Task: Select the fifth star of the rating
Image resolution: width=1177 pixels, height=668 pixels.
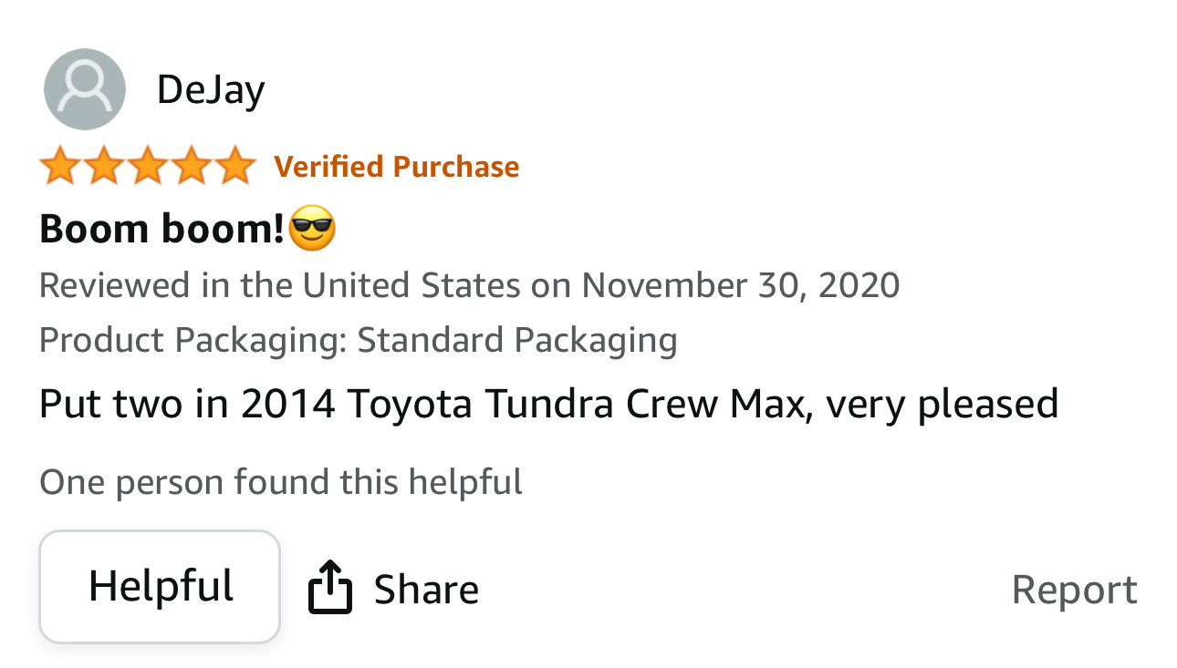Action: pos(237,167)
